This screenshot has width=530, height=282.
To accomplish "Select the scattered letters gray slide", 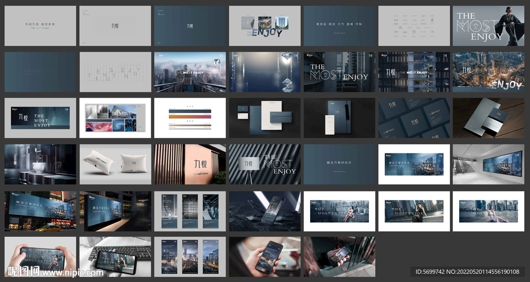I will (115, 72).
